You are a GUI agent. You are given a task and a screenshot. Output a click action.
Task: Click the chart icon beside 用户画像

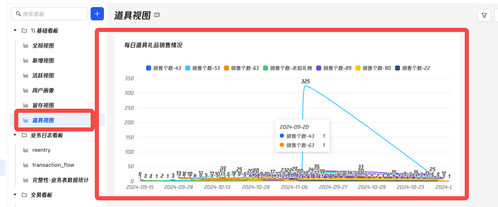[x=26, y=90]
